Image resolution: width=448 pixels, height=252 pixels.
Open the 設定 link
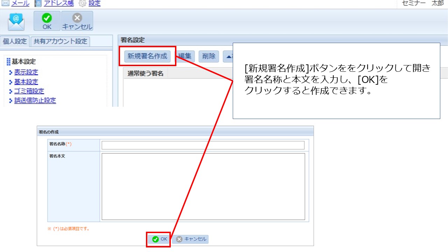pos(94,3)
